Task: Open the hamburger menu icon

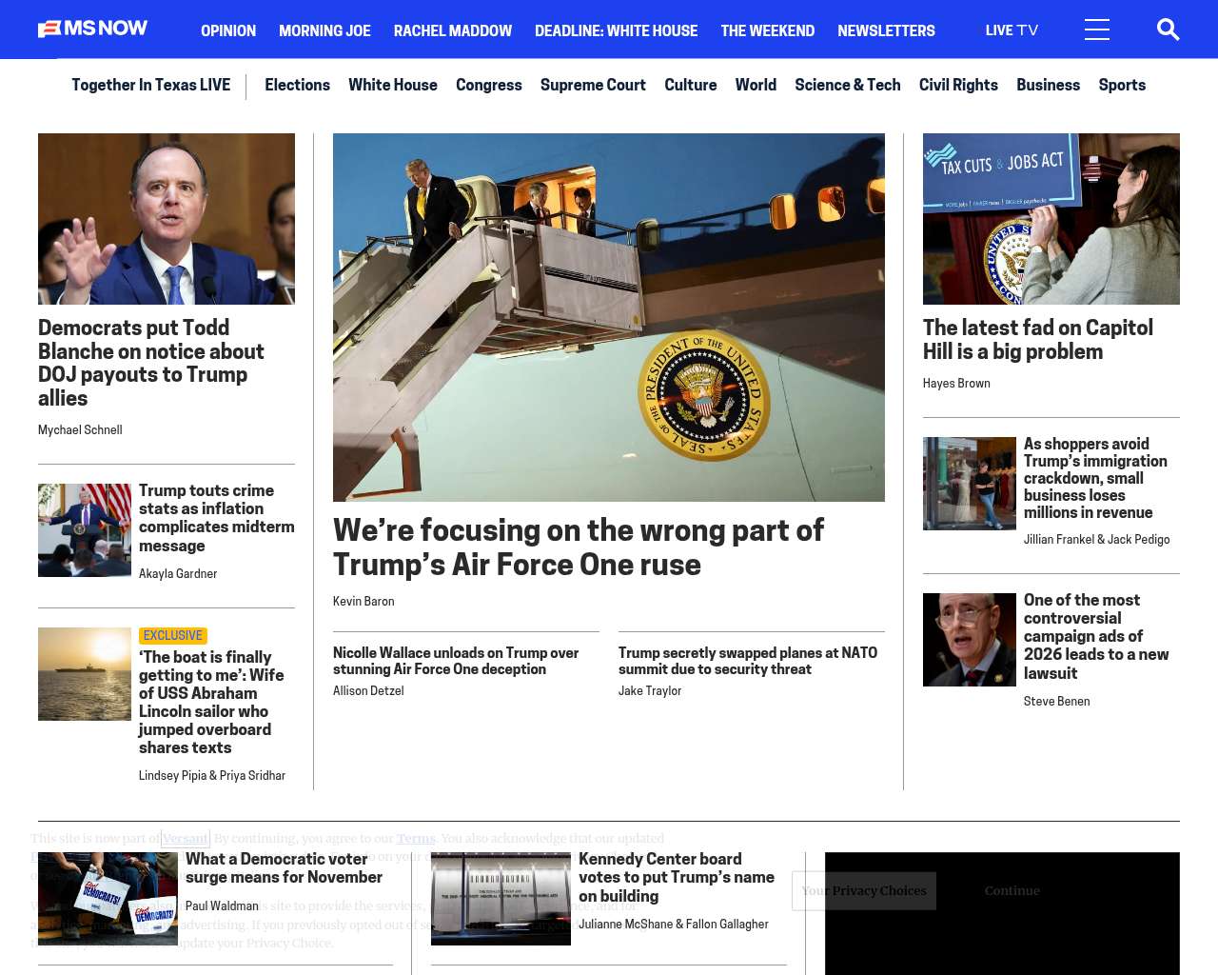Action: [1097, 30]
